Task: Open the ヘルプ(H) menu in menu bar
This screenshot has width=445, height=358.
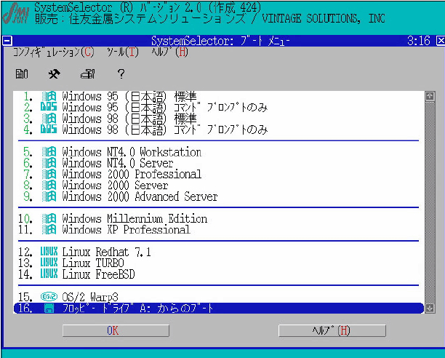Action: point(169,52)
